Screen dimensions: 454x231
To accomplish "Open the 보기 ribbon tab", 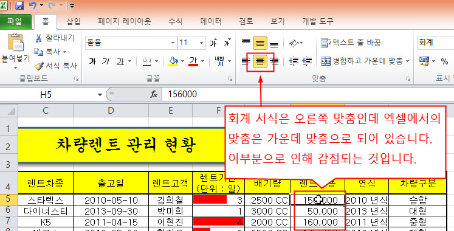I will [x=277, y=21].
